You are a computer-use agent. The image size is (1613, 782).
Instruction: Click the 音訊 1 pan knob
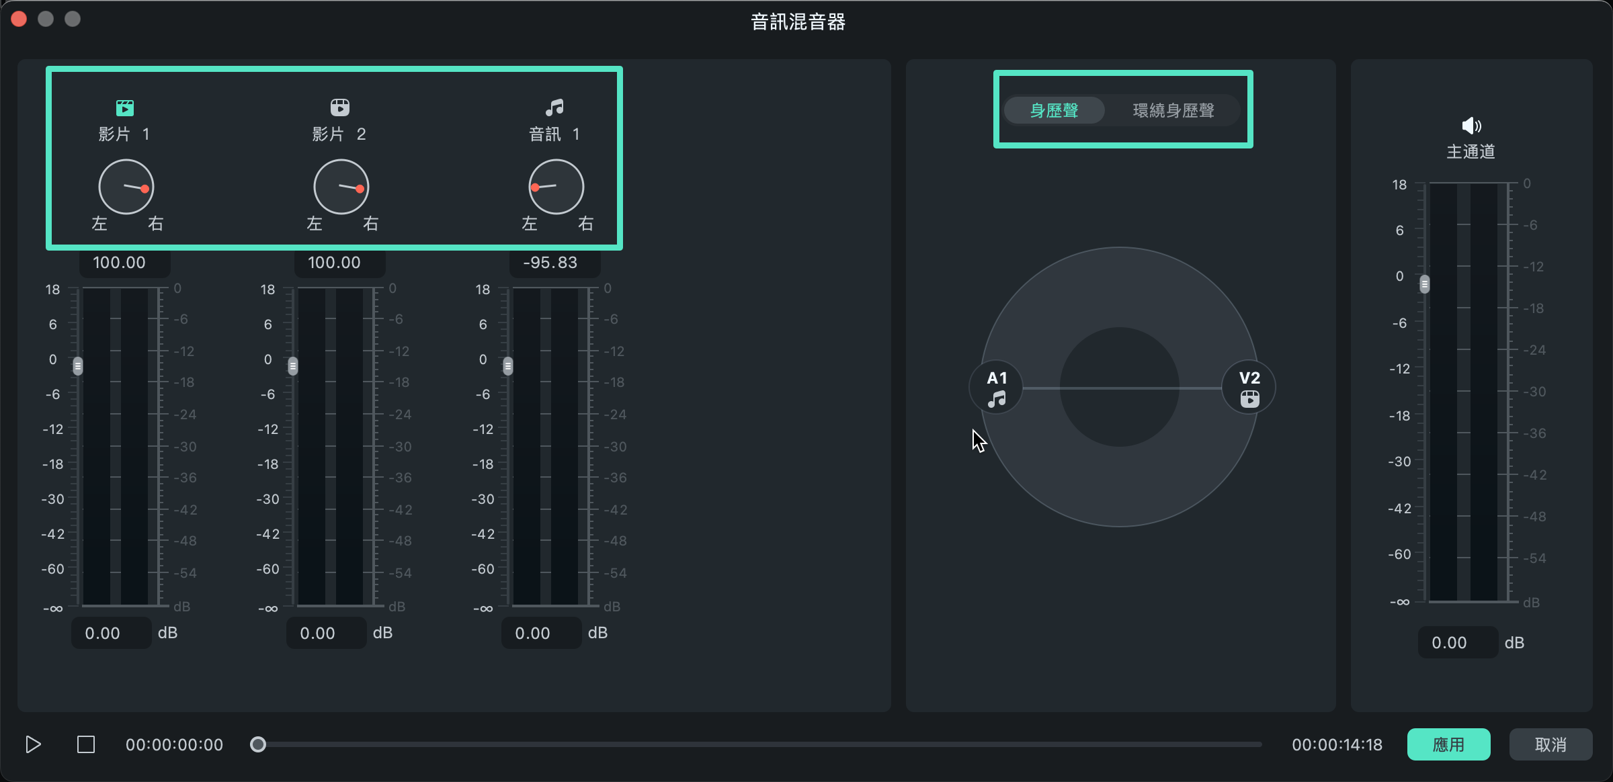pos(556,187)
